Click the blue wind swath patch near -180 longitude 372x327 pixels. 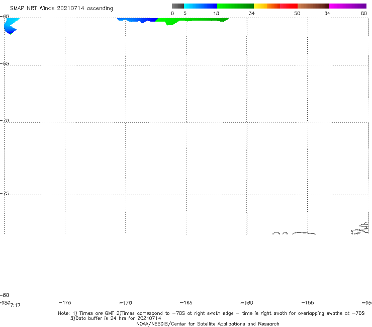click(x=11, y=26)
